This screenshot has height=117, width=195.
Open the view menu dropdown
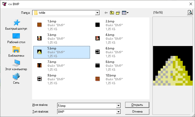click(x=125, y=12)
